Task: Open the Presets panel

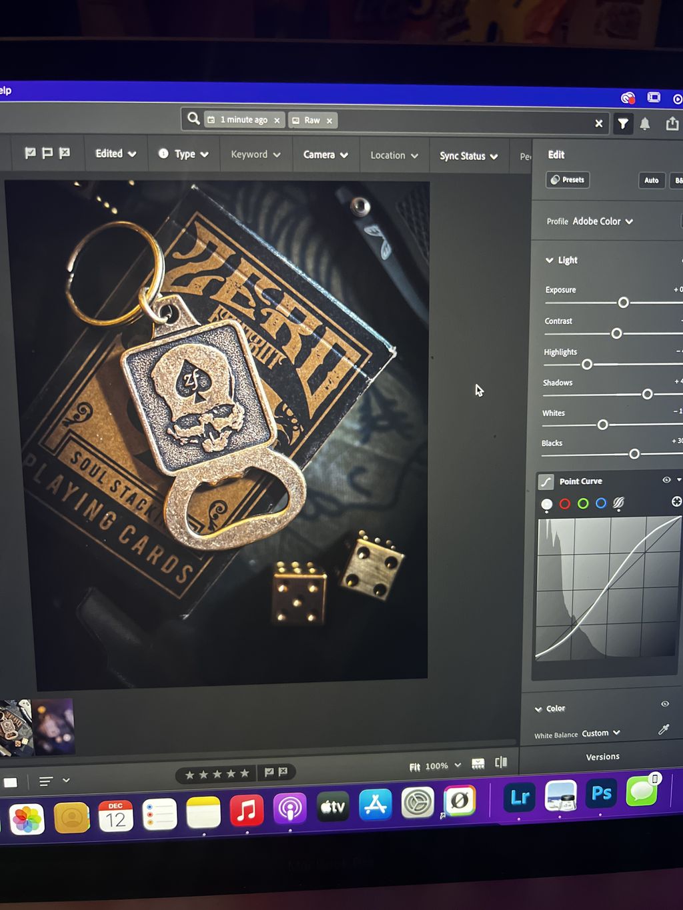Action: (568, 179)
